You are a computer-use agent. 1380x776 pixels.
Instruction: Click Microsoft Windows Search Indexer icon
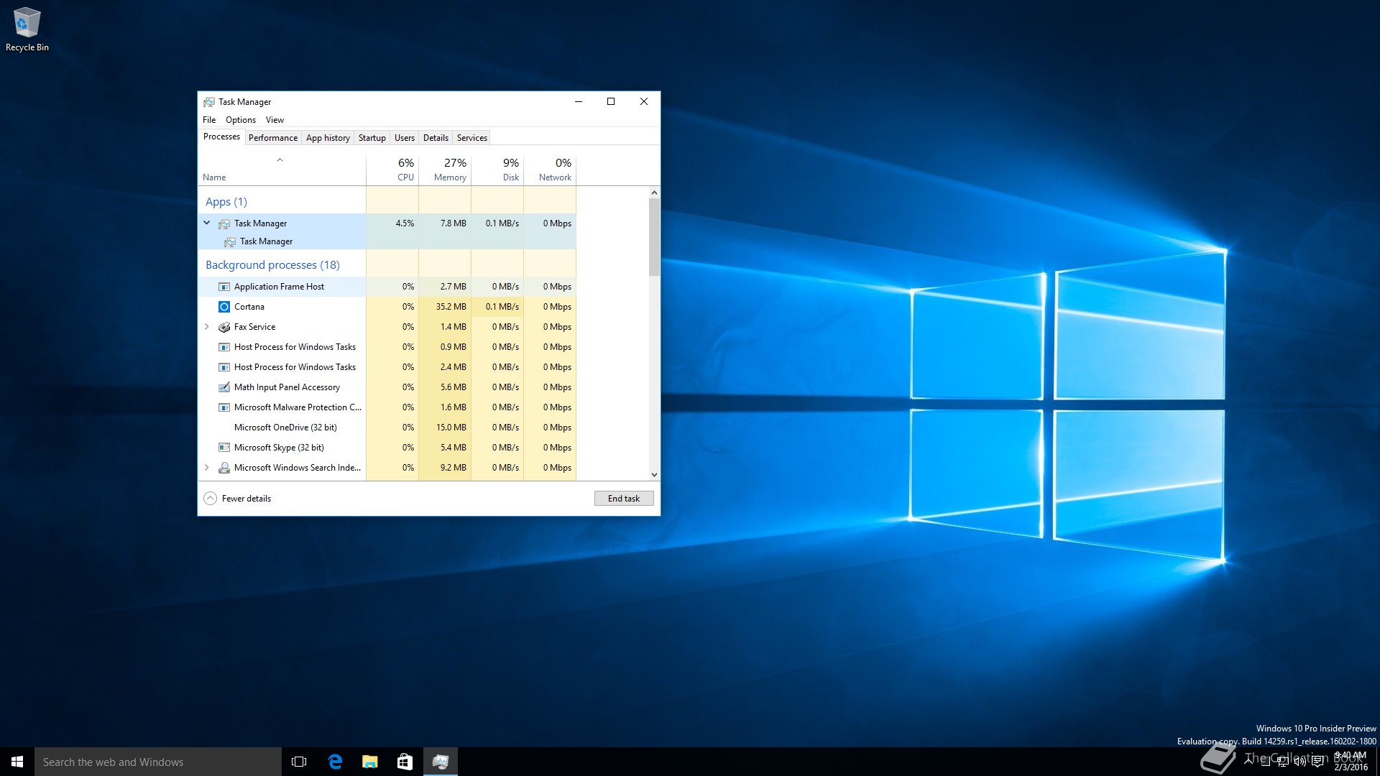tap(224, 468)
